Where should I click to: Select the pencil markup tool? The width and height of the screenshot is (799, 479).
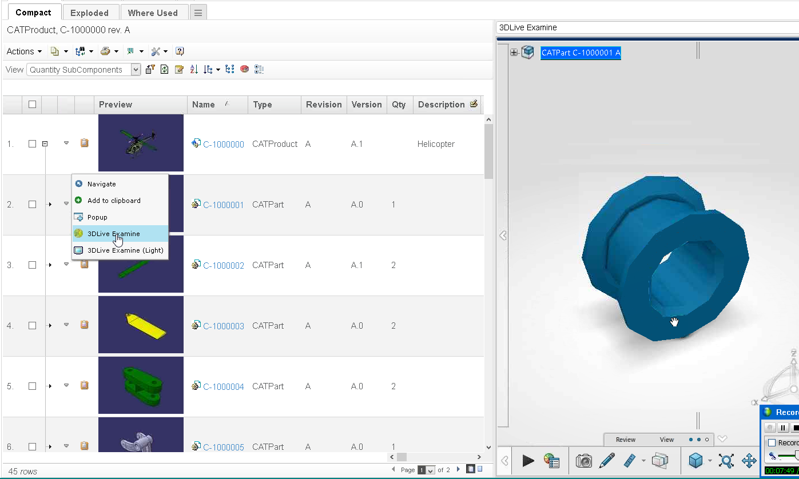click(607, 460)
